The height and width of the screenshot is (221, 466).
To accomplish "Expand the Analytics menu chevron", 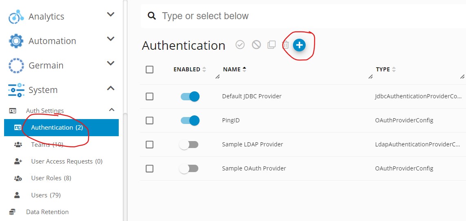I will pos(111,15).
